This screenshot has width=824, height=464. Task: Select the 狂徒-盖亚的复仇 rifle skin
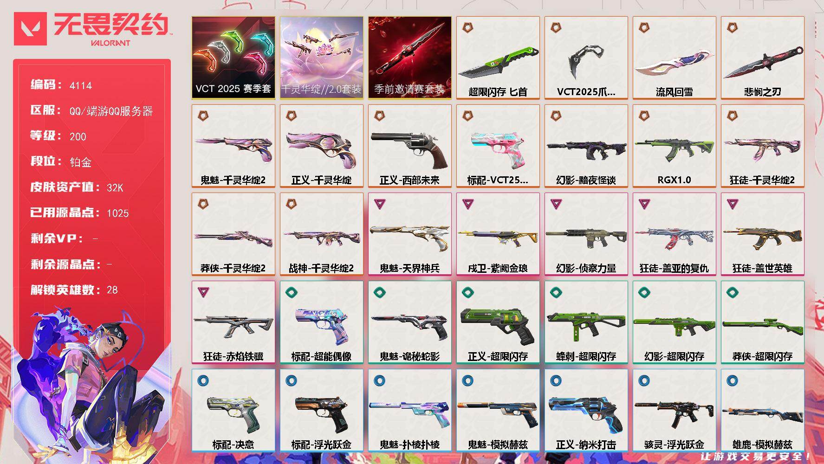(674, 234)
